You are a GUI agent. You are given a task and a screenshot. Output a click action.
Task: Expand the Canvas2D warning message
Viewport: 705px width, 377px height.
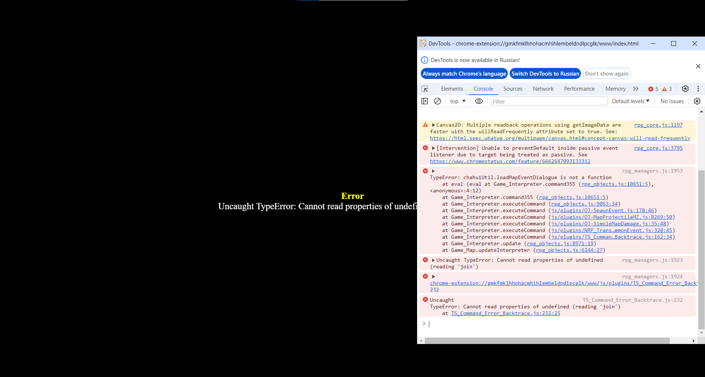433,125
